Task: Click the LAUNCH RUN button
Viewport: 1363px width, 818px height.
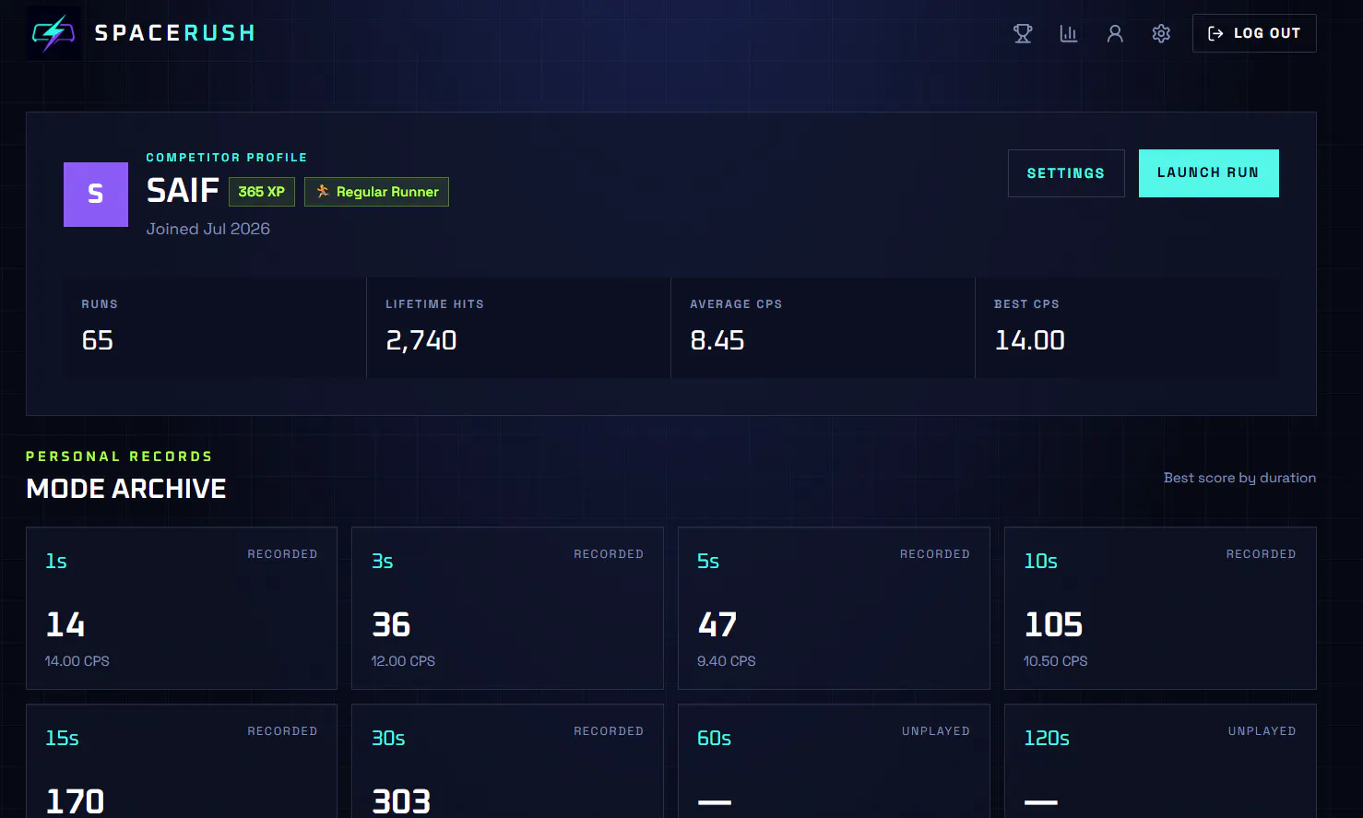Action: coord(1208,173)
